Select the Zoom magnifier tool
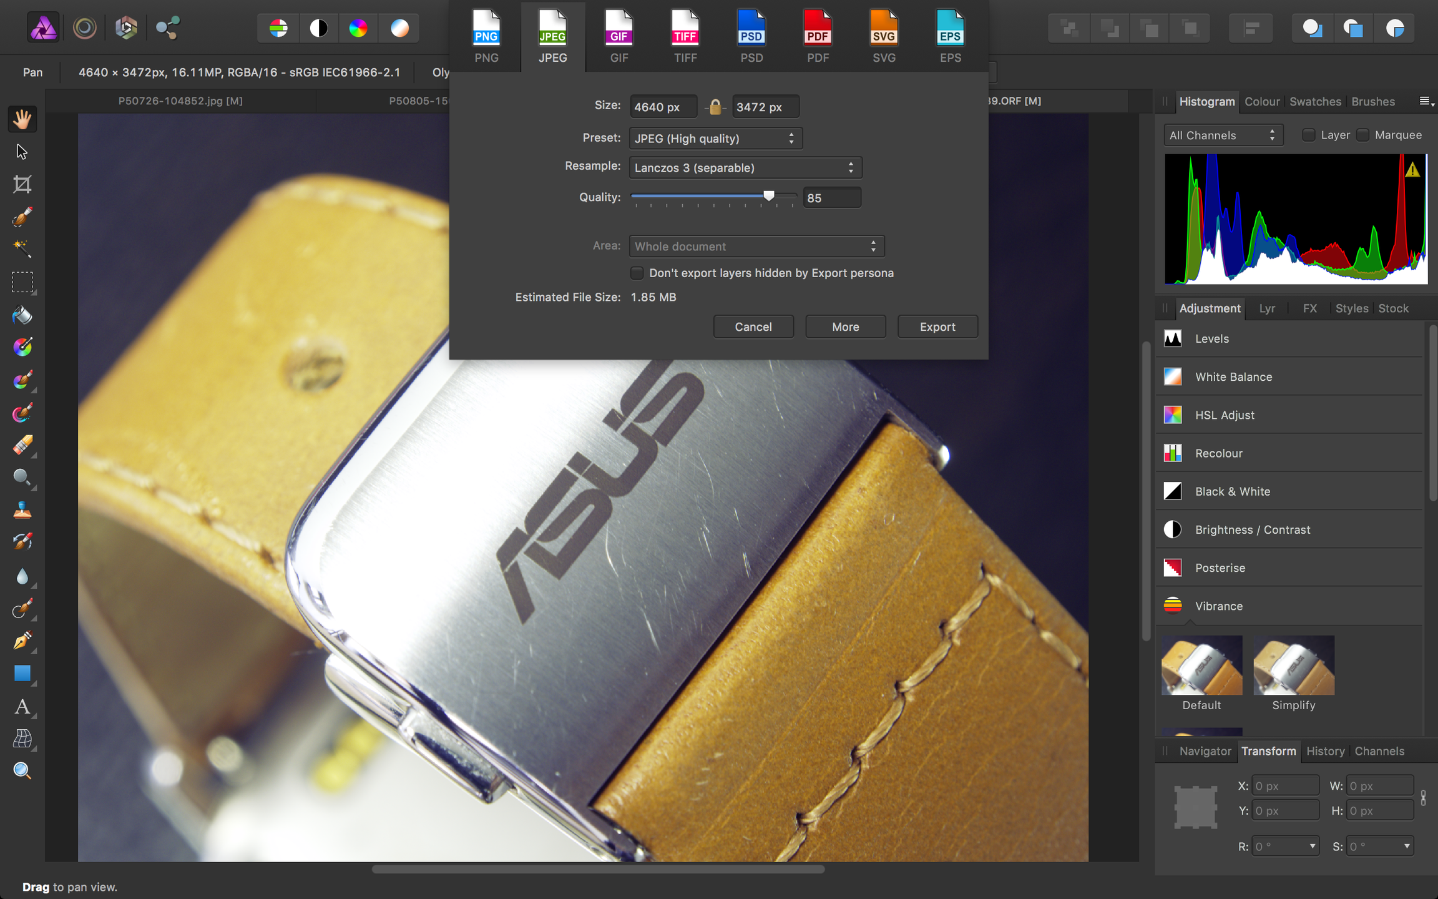The image size is (1438, 899). point(22,771)
